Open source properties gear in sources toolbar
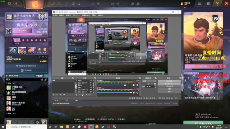Image resolution: width=230 pixels, height=129 pixels. 83,95
